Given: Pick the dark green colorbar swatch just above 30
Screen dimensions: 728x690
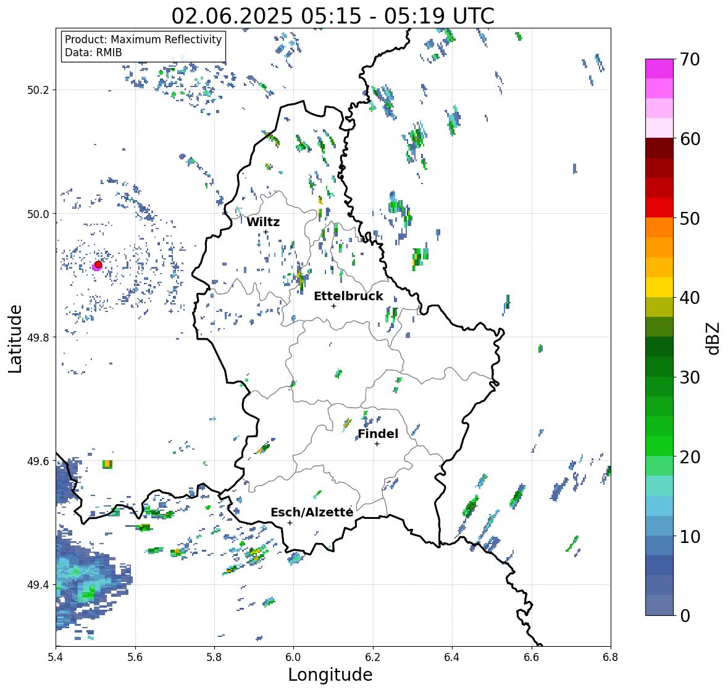Looking at the screenshot, I should (x=659, y=366).
